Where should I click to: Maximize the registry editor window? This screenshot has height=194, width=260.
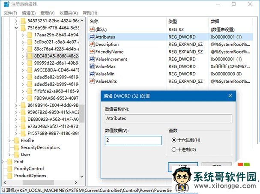pos(233,4)
